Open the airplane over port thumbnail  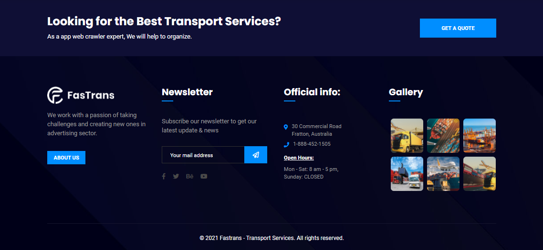point(443,174)
